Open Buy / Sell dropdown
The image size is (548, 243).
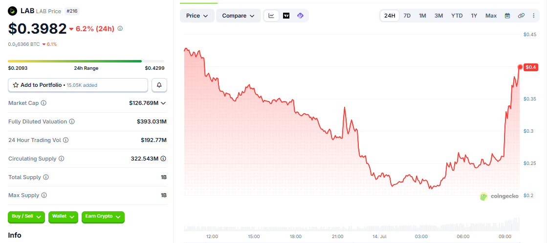point(26,217)
